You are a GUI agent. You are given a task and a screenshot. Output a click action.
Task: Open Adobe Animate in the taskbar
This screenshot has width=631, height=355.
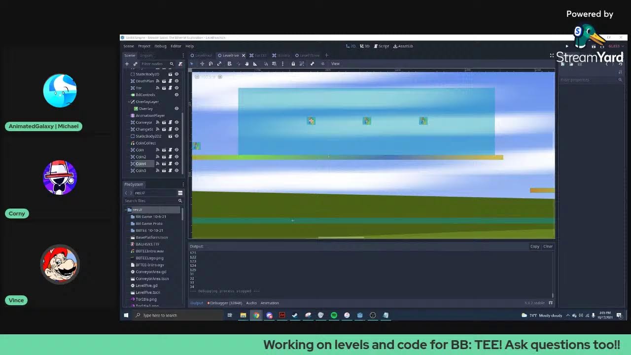click(282, 315)
